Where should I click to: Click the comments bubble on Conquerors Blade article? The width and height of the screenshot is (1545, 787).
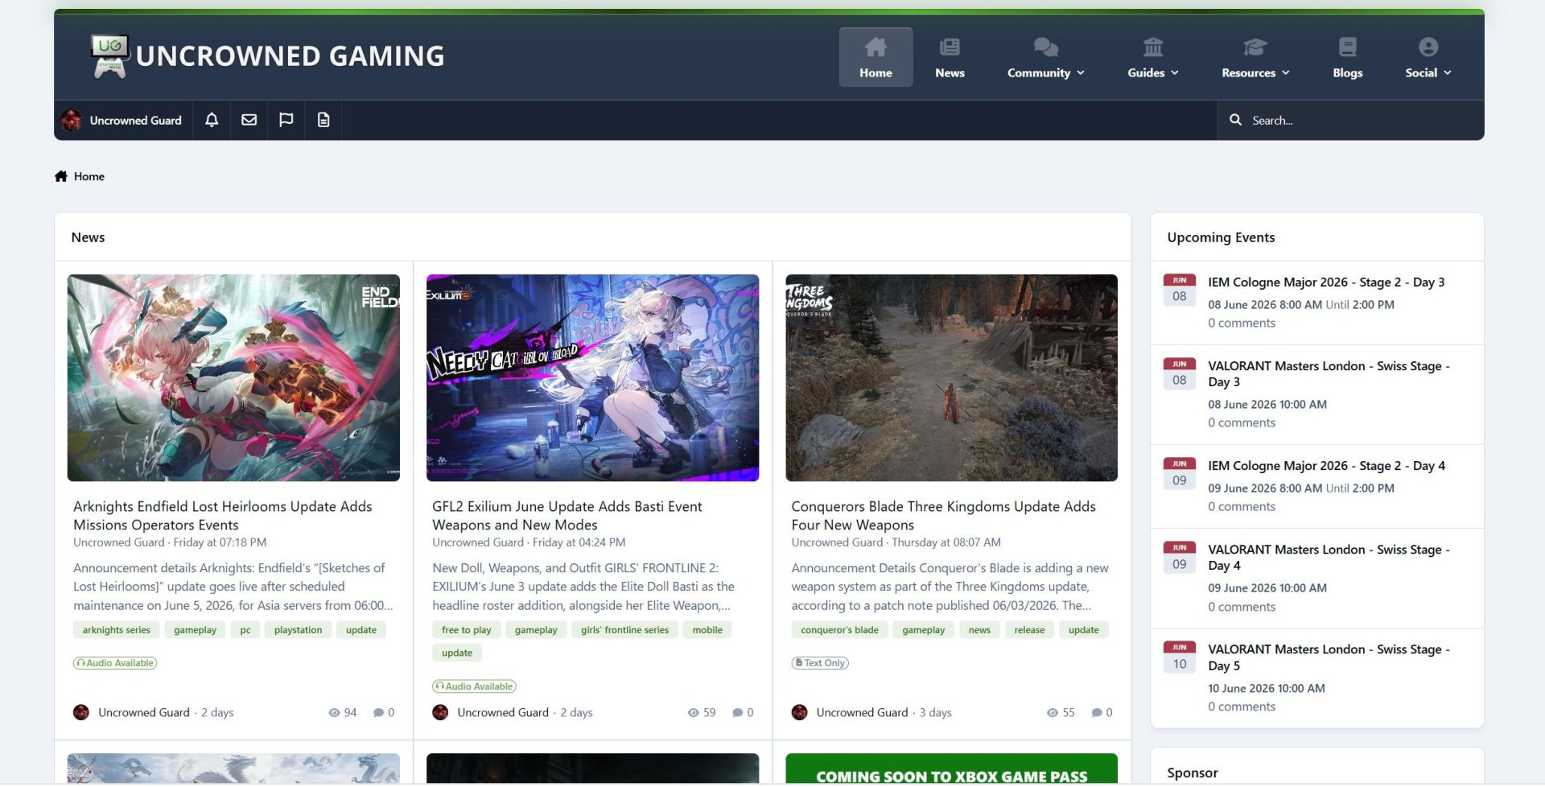pyautogui.click(x=1096, y=713)
